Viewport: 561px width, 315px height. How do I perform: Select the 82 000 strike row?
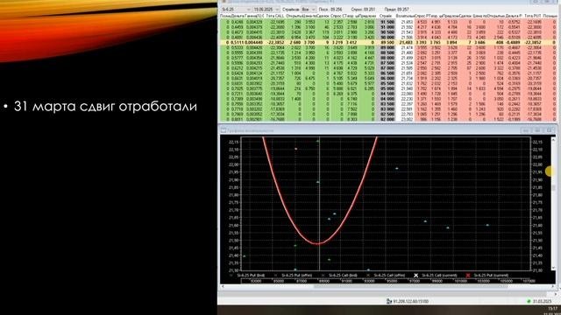click(x=388, y=119)
